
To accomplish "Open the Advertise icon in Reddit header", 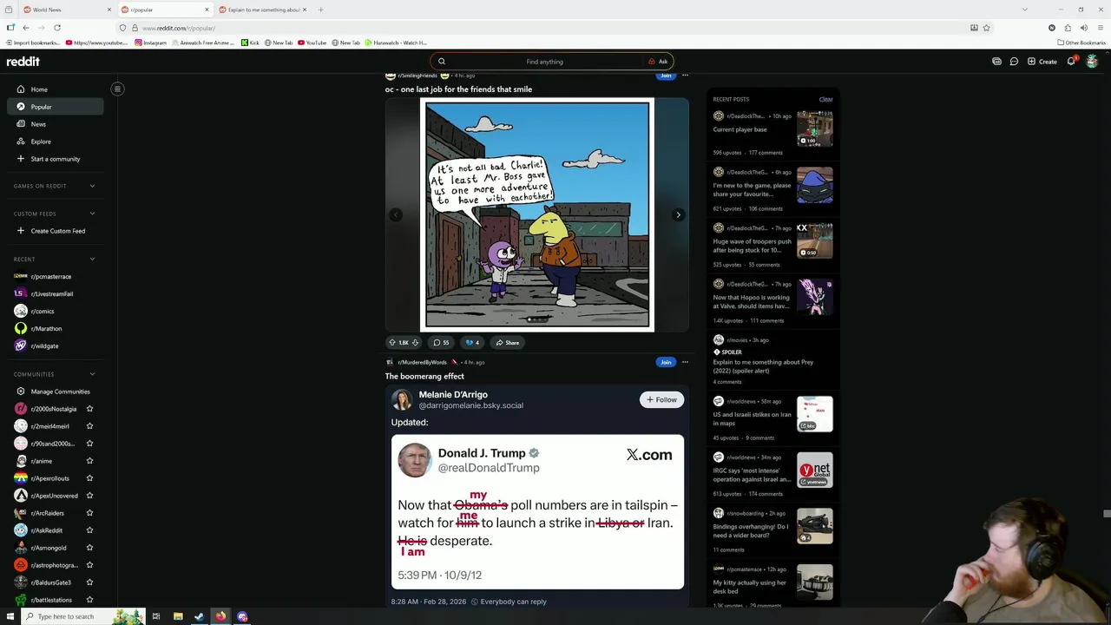I will tap(996, 62).
